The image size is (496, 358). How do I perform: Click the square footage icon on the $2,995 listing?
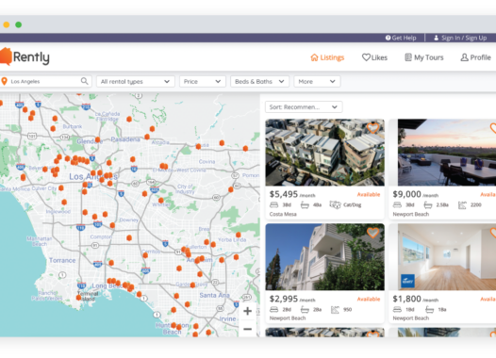point(335,310)
